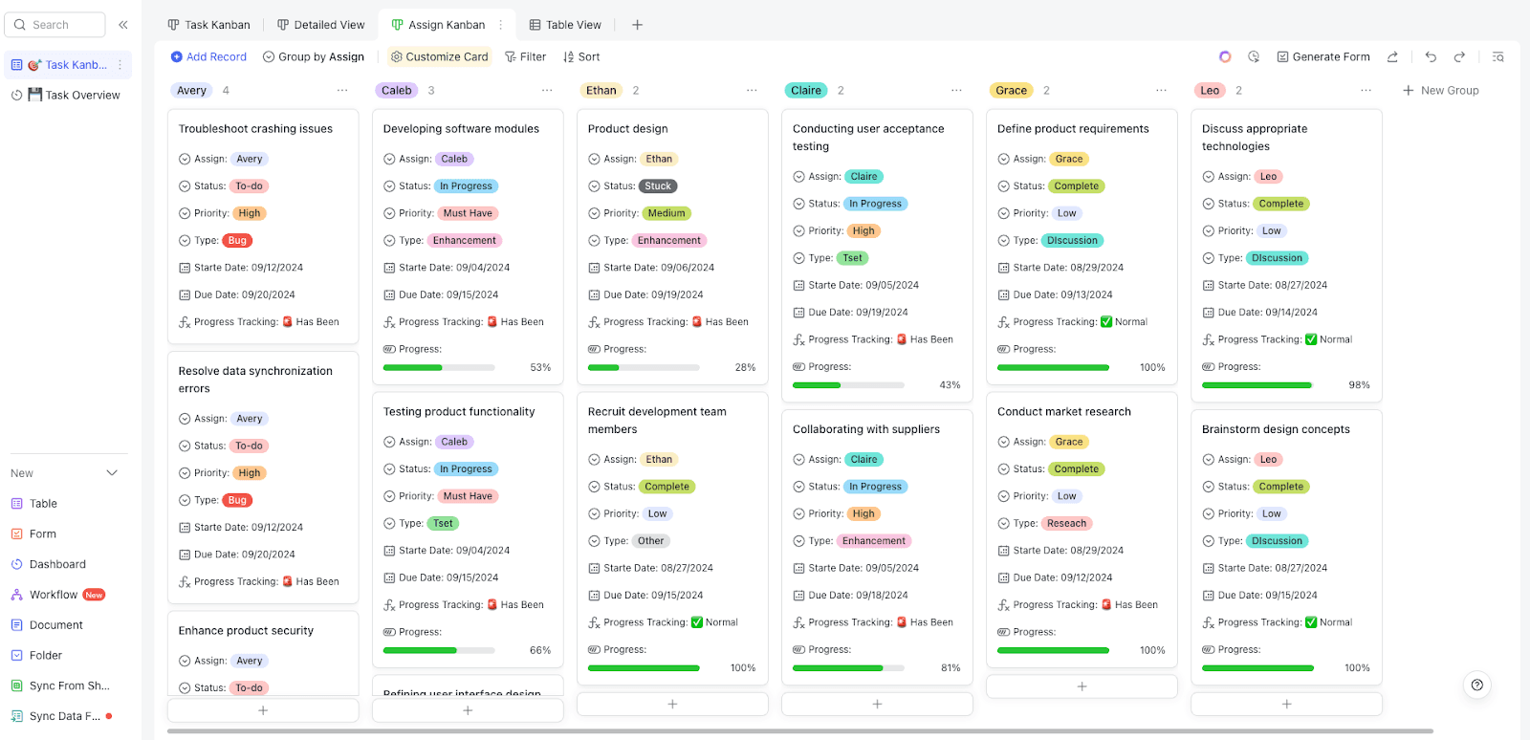Viewport: 1530px width, 740px height.
Task: Undo the last action
Action: click(x=1431, y=57)
